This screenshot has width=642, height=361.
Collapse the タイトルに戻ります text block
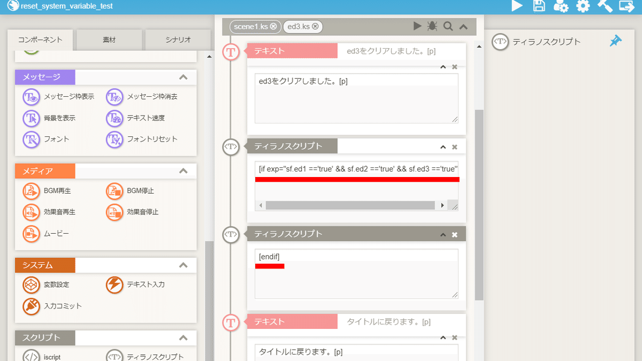coord(443,337)
